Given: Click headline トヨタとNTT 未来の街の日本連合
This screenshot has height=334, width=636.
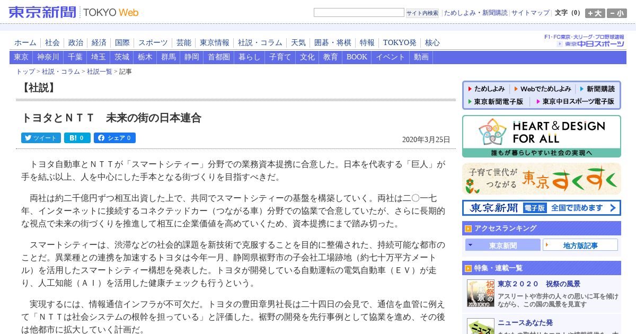Looking at the screenshot, I should click(111, 118).
